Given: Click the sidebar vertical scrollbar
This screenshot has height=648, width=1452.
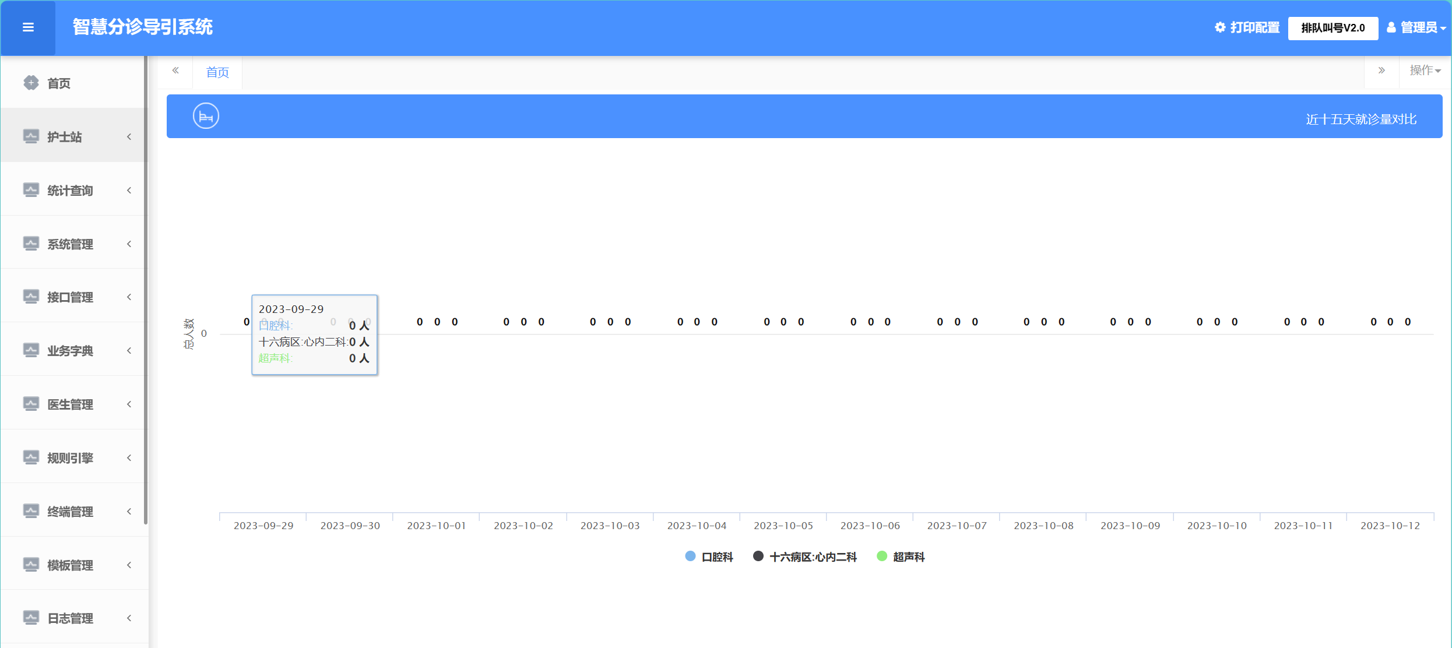Looking at the screenshot, I should click(145, 290).
